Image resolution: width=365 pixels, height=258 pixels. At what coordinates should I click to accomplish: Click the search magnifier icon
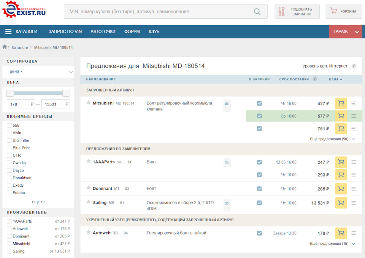click(x=257, y=12)
